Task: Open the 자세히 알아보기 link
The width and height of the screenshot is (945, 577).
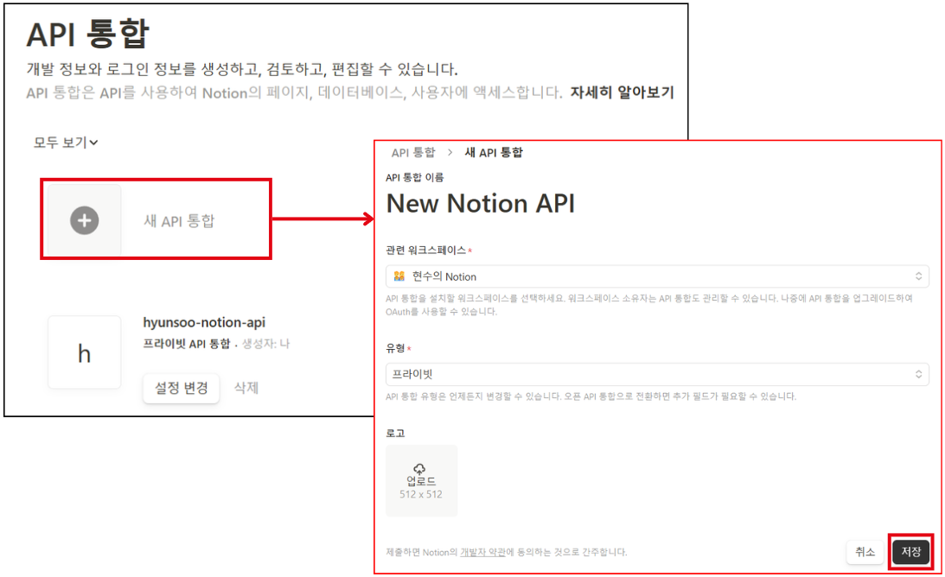Action: pyautogui.click(x=622, y=92)
